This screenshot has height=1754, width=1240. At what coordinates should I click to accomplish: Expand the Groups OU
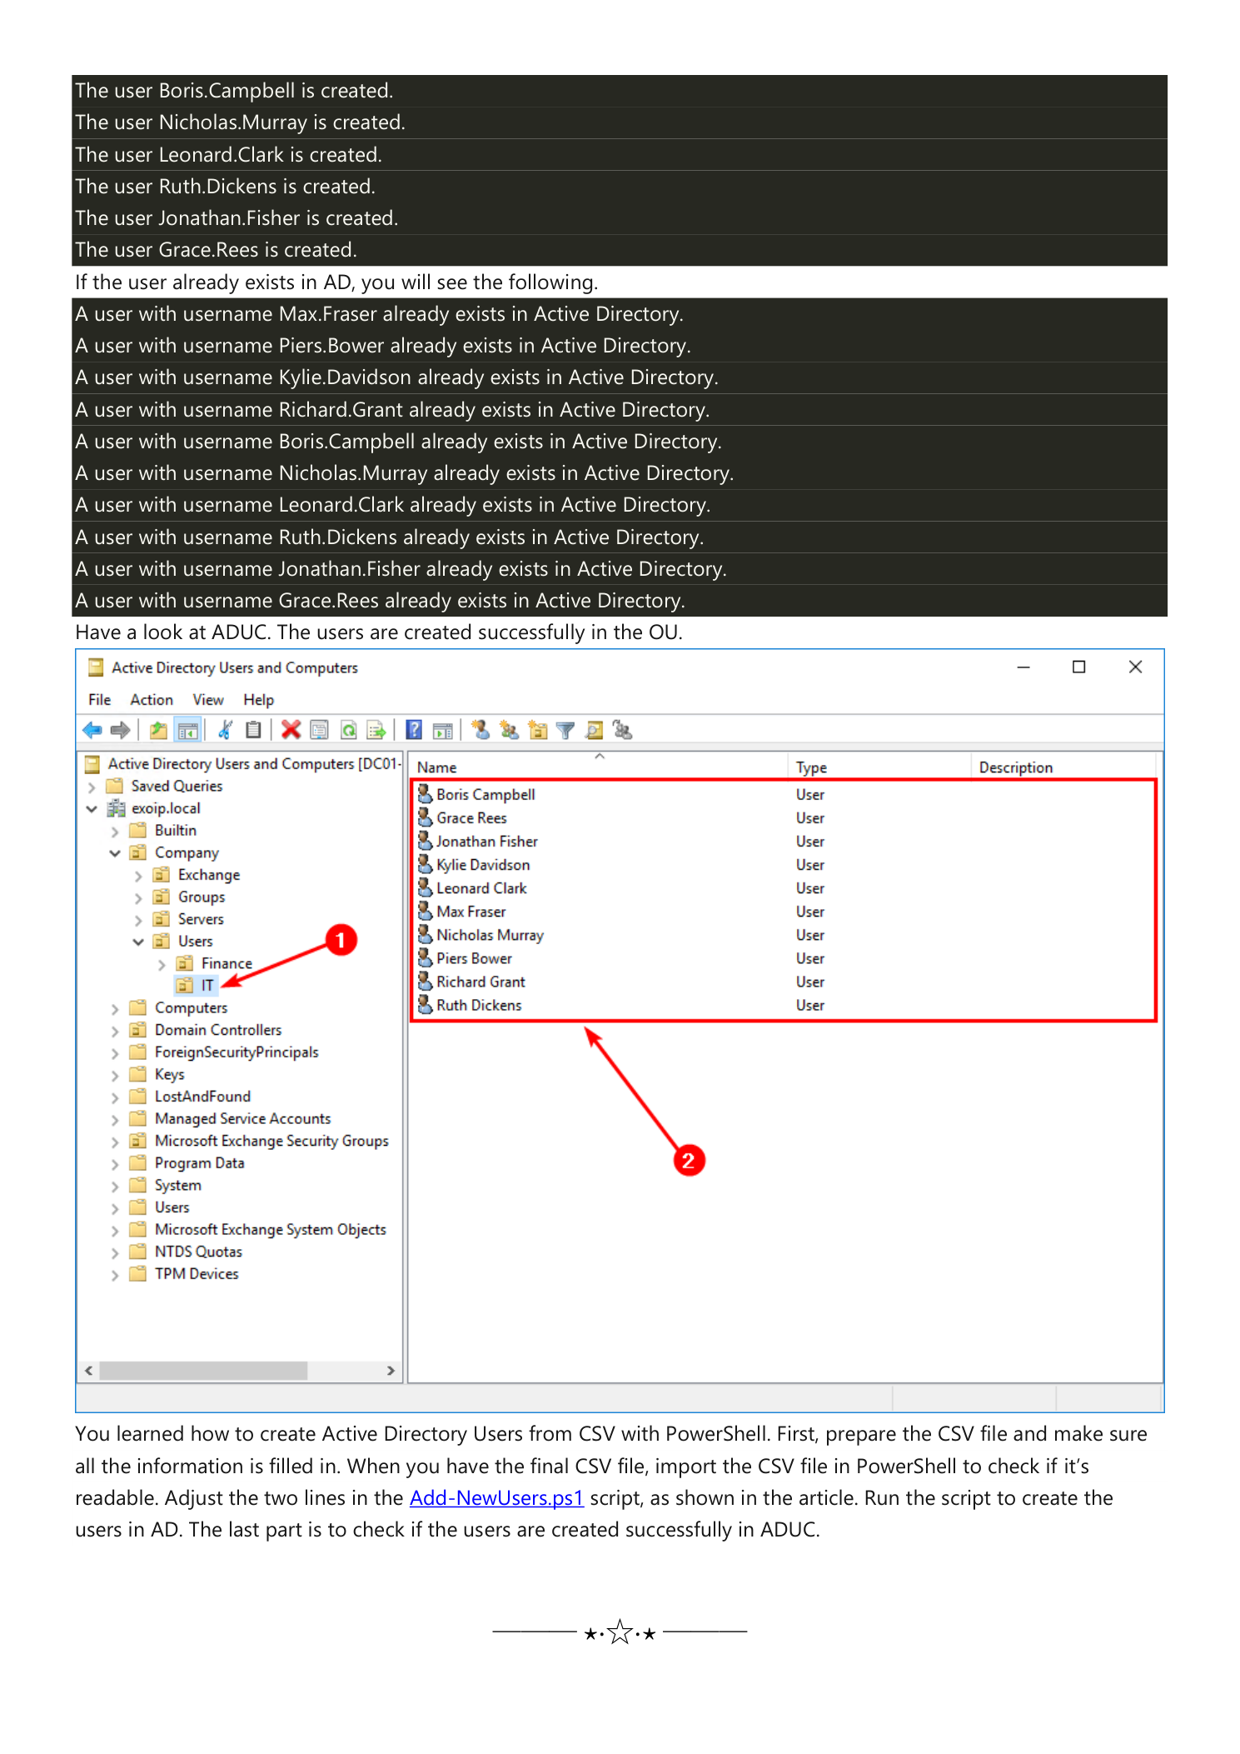point(138,897)
